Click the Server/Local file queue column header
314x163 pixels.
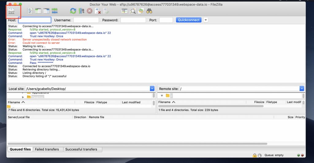[x=40, y=117]
